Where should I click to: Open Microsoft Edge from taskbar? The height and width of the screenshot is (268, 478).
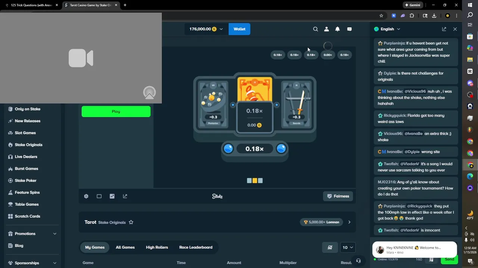point(470,176)
